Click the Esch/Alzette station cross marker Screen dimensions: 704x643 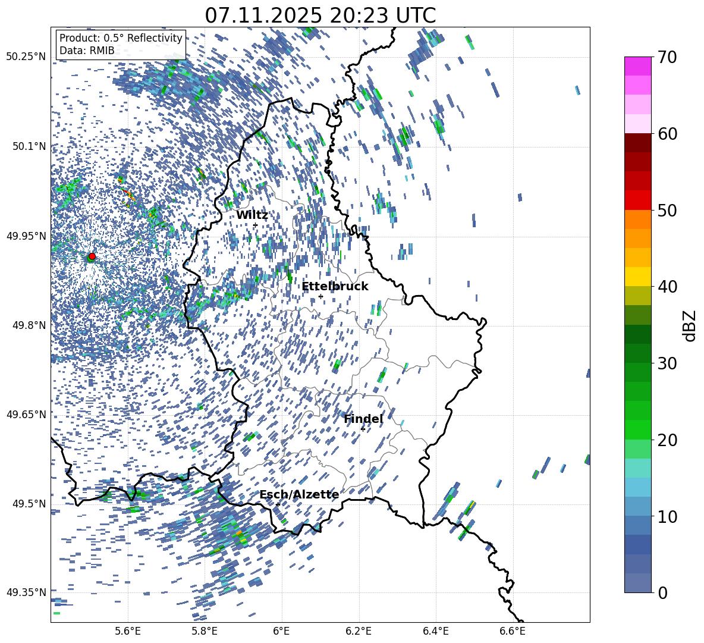[278, 504]
